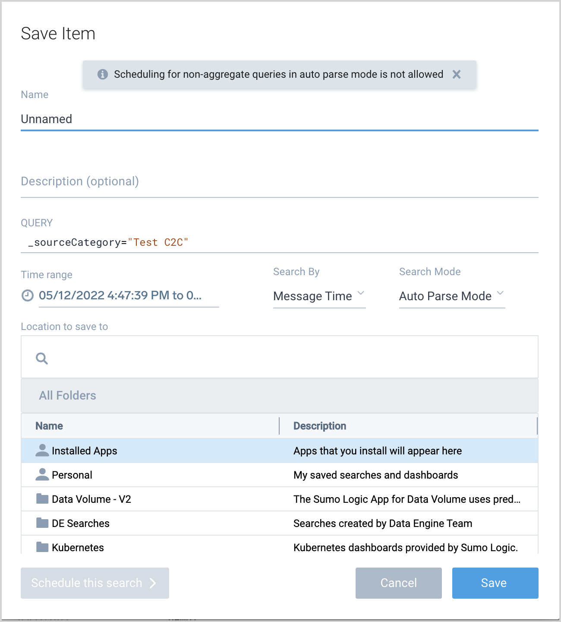Click the person icon next to Personal

click(42, 474)
